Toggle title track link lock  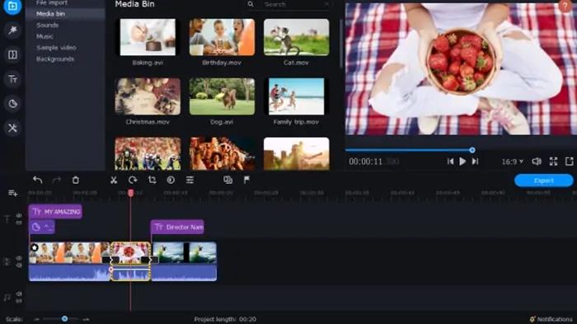coord(19,223)
